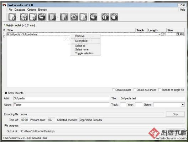Click the file with gear icon
This screenshot has width=188, height=142.
(x=83, y=17)
